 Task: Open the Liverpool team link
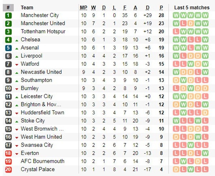(x=32, y=56)
